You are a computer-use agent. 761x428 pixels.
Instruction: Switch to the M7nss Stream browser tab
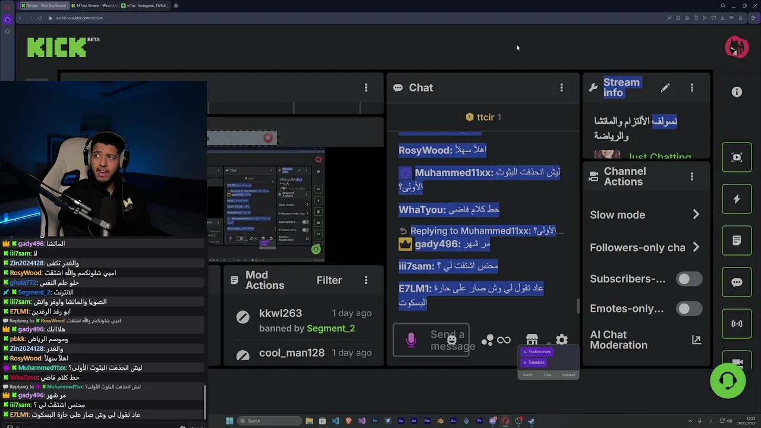click(x=94, y=5)
